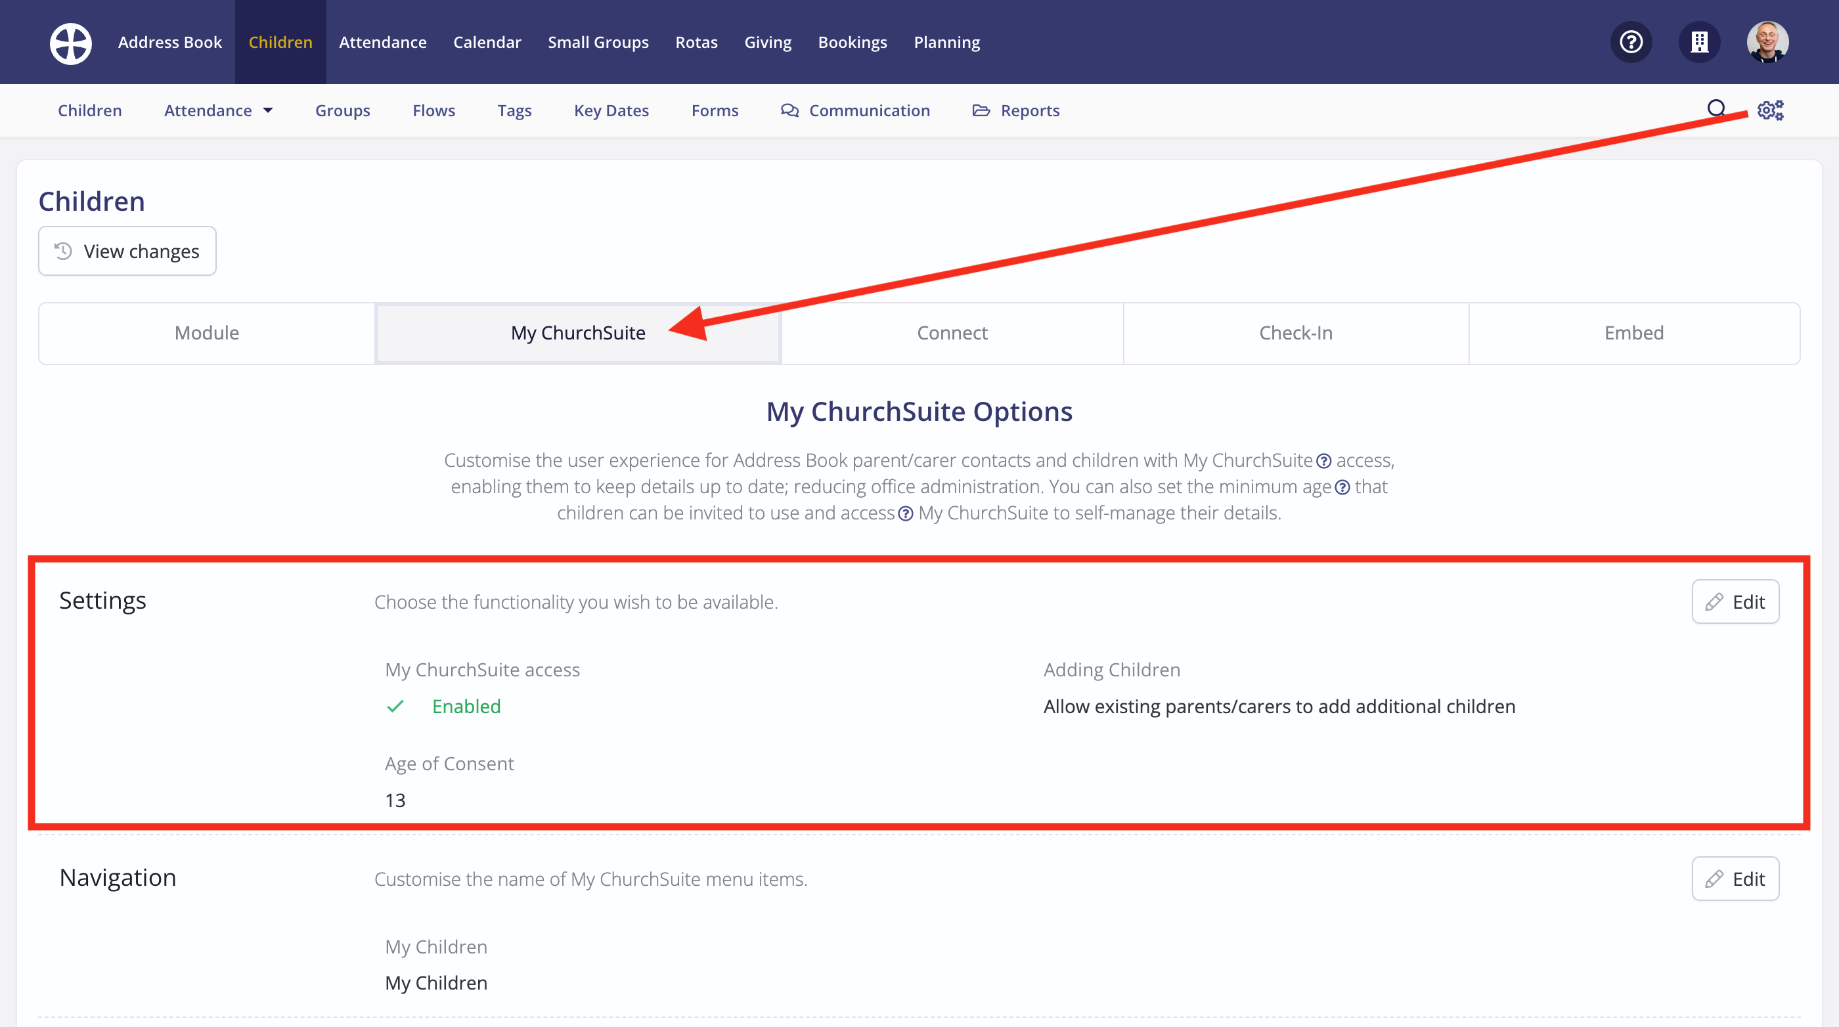Screen dimensions: 1839x1027
Task: Open Calendar module
Action: (487, 42)
